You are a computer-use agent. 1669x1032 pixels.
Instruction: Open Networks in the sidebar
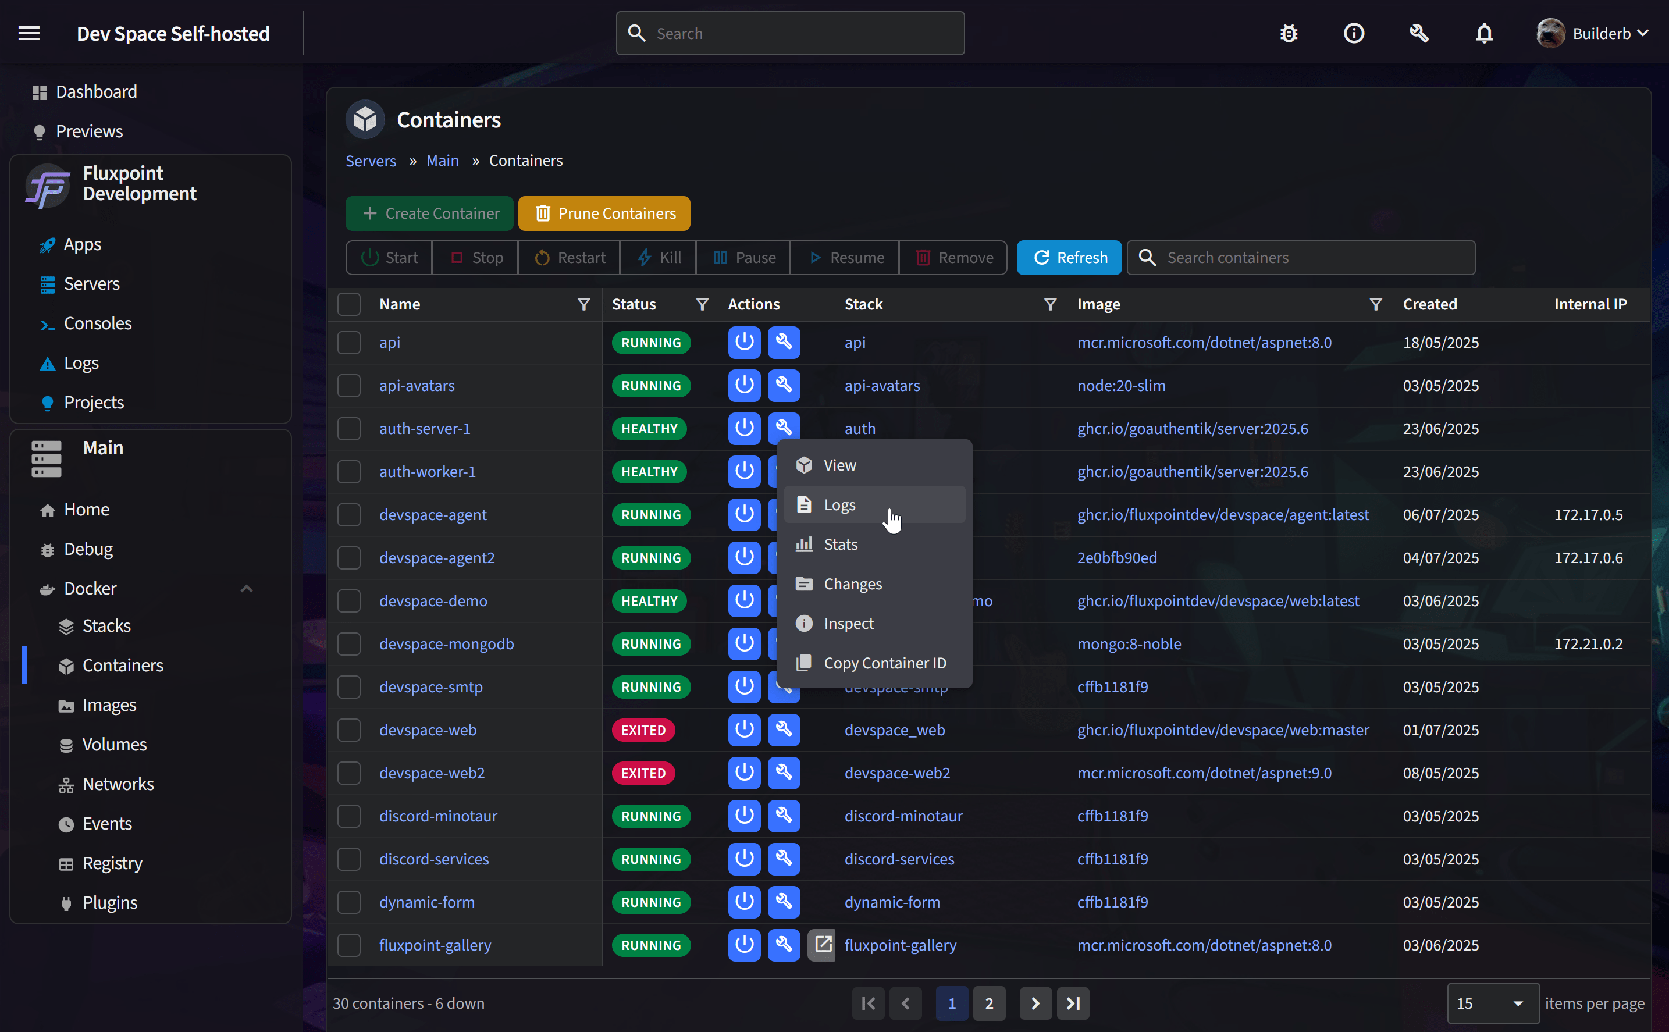[x=118, y=784]
